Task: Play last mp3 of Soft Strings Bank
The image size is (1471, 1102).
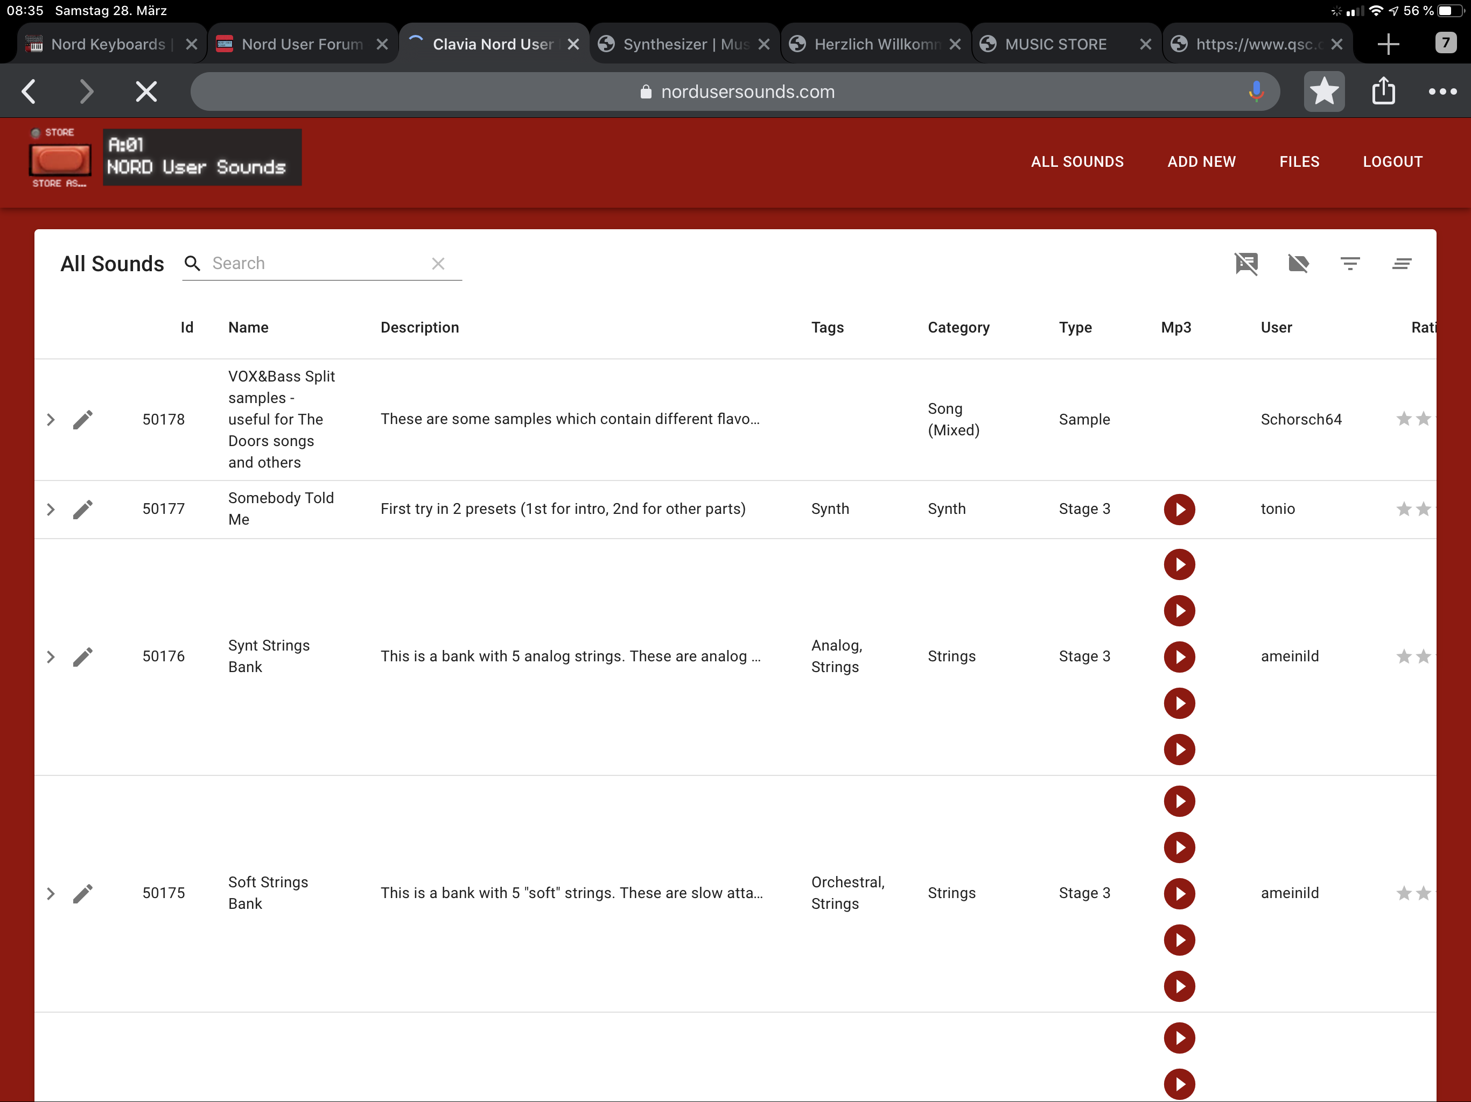Action: [x=1179, y=986]
